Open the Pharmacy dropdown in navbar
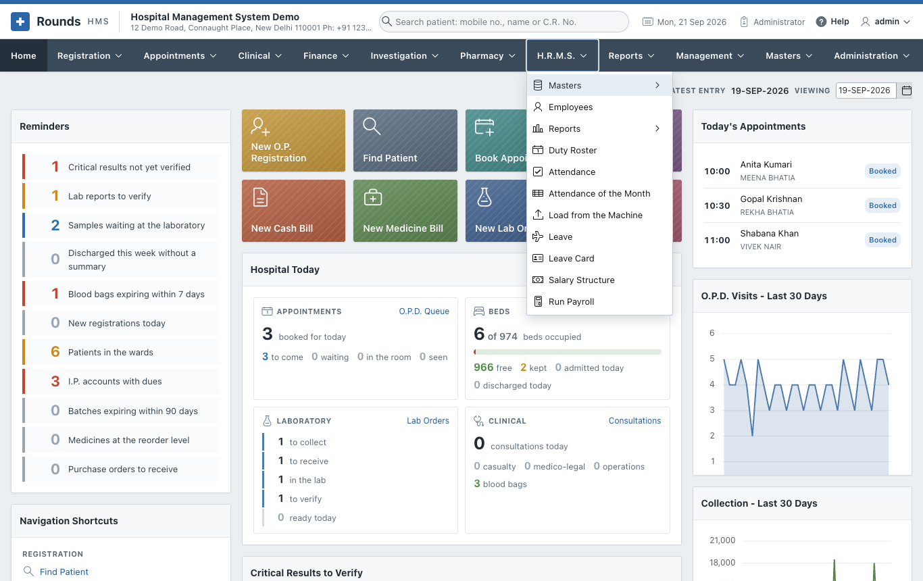 (487, 55)
